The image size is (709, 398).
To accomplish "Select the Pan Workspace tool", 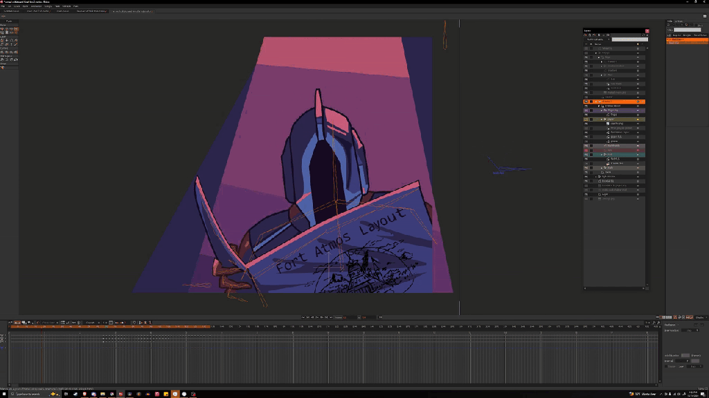I will [3, 61].
